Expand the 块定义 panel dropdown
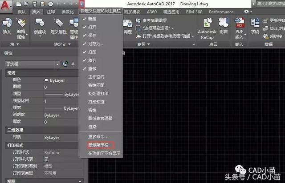This screenshot has width=285, height=183. click(x=69, y=44)
